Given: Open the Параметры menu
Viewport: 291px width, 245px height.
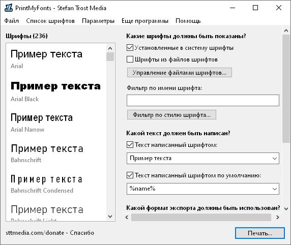Looking at the screenshot, I should pos(98,21).
